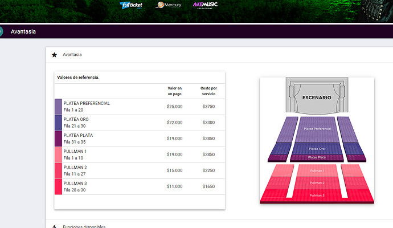Click the $3750 service cost
The image size is (393, 228).
tap(208, 107)
